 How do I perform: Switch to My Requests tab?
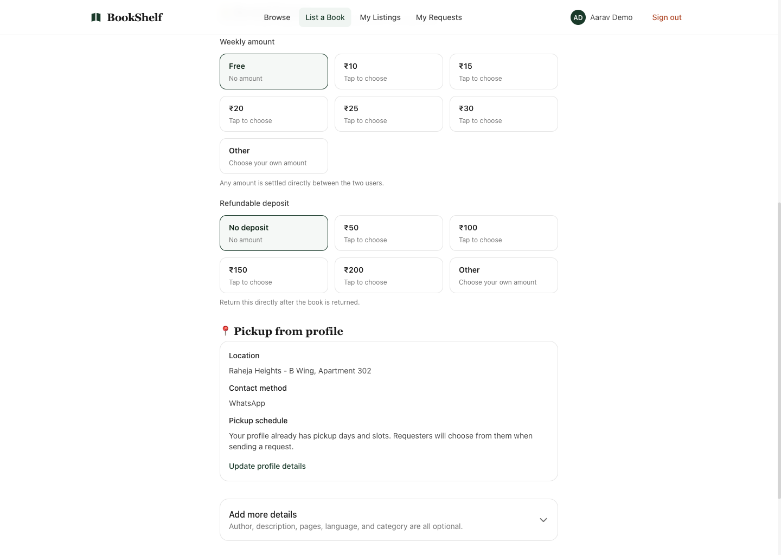pyautogui.click(x=439, y=17)
